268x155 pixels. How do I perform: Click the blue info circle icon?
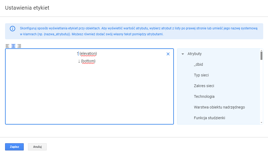13,29
